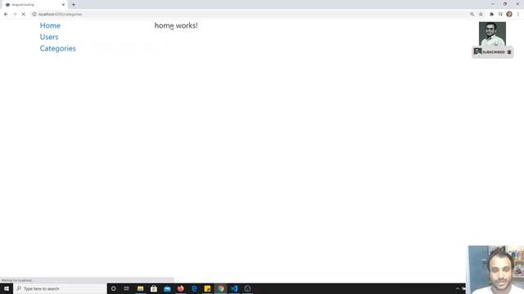
Task: Open Visual Studio Code from taskbar
Action: pyautogui.click(x=234, y=288)
